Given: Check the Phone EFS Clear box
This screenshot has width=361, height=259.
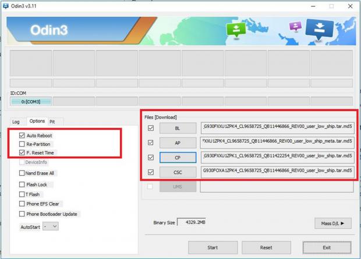Looking at the screenshot, I should tap(22, 204).
